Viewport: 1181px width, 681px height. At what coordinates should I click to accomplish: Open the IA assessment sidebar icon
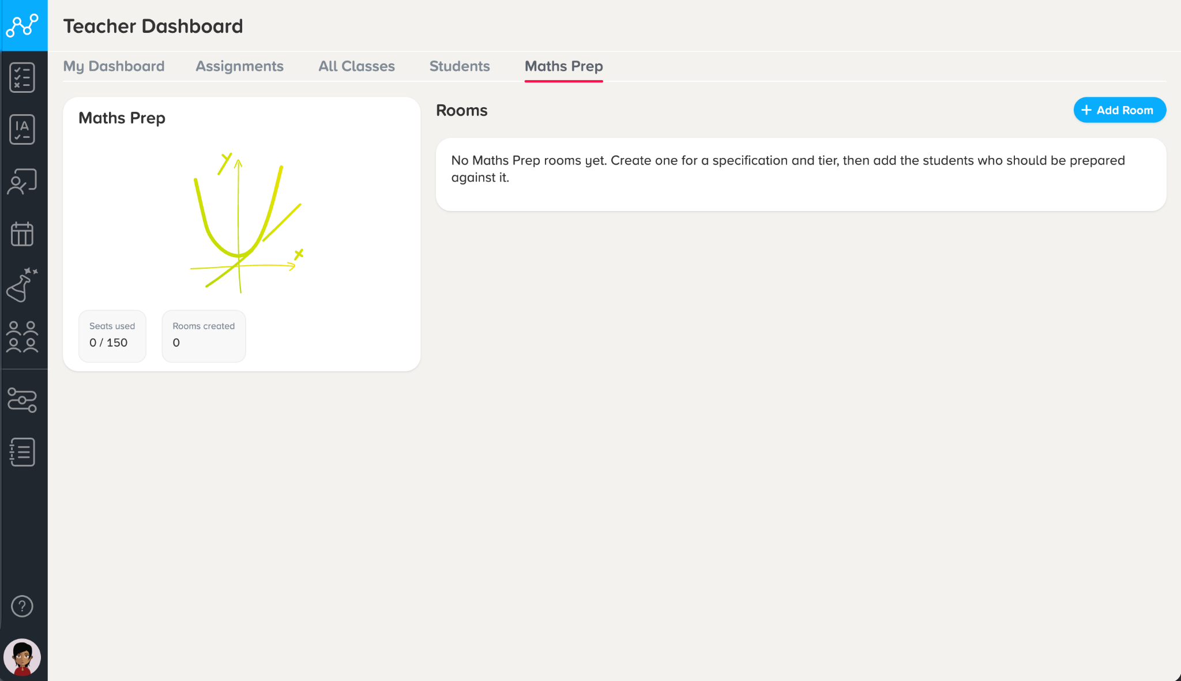[22, 129]
